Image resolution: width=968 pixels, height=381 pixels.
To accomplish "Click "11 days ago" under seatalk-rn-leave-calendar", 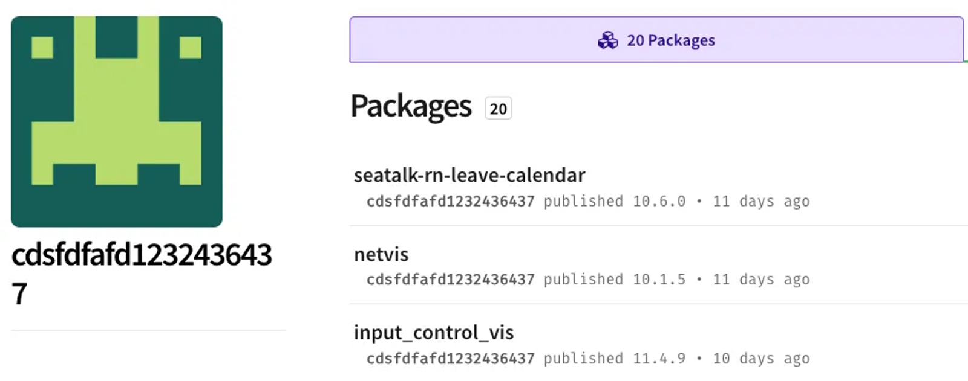I will click(x=761, y=202).
